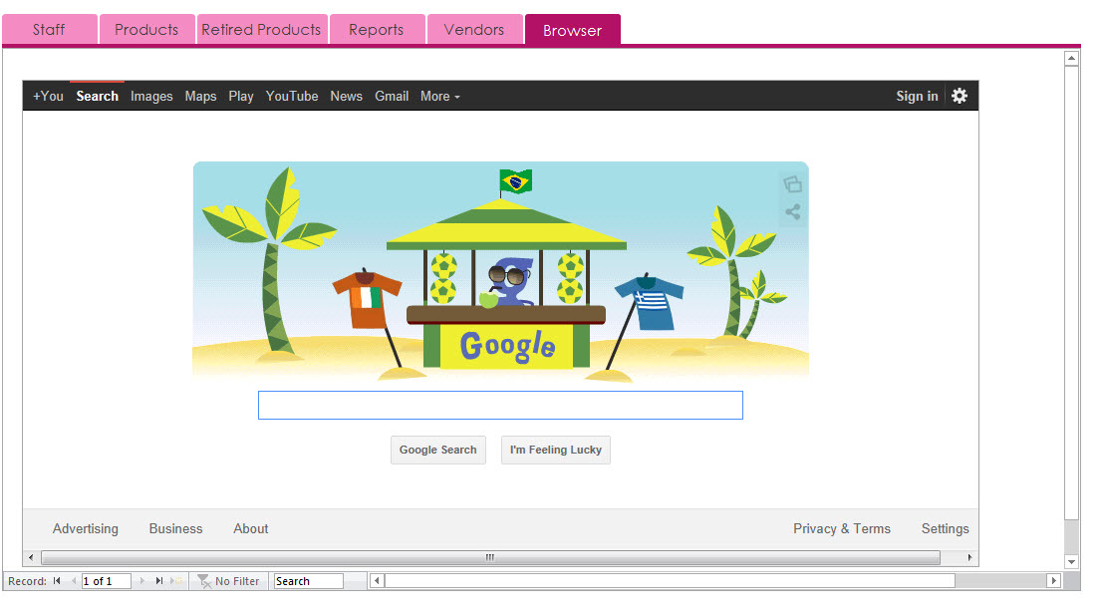Click the doodle gallery icon above share
Screen dimensions: 1102x616
(x=792, y=184)
